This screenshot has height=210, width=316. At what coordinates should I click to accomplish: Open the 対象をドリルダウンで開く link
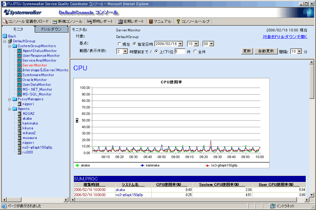click(x=285, y=37)
